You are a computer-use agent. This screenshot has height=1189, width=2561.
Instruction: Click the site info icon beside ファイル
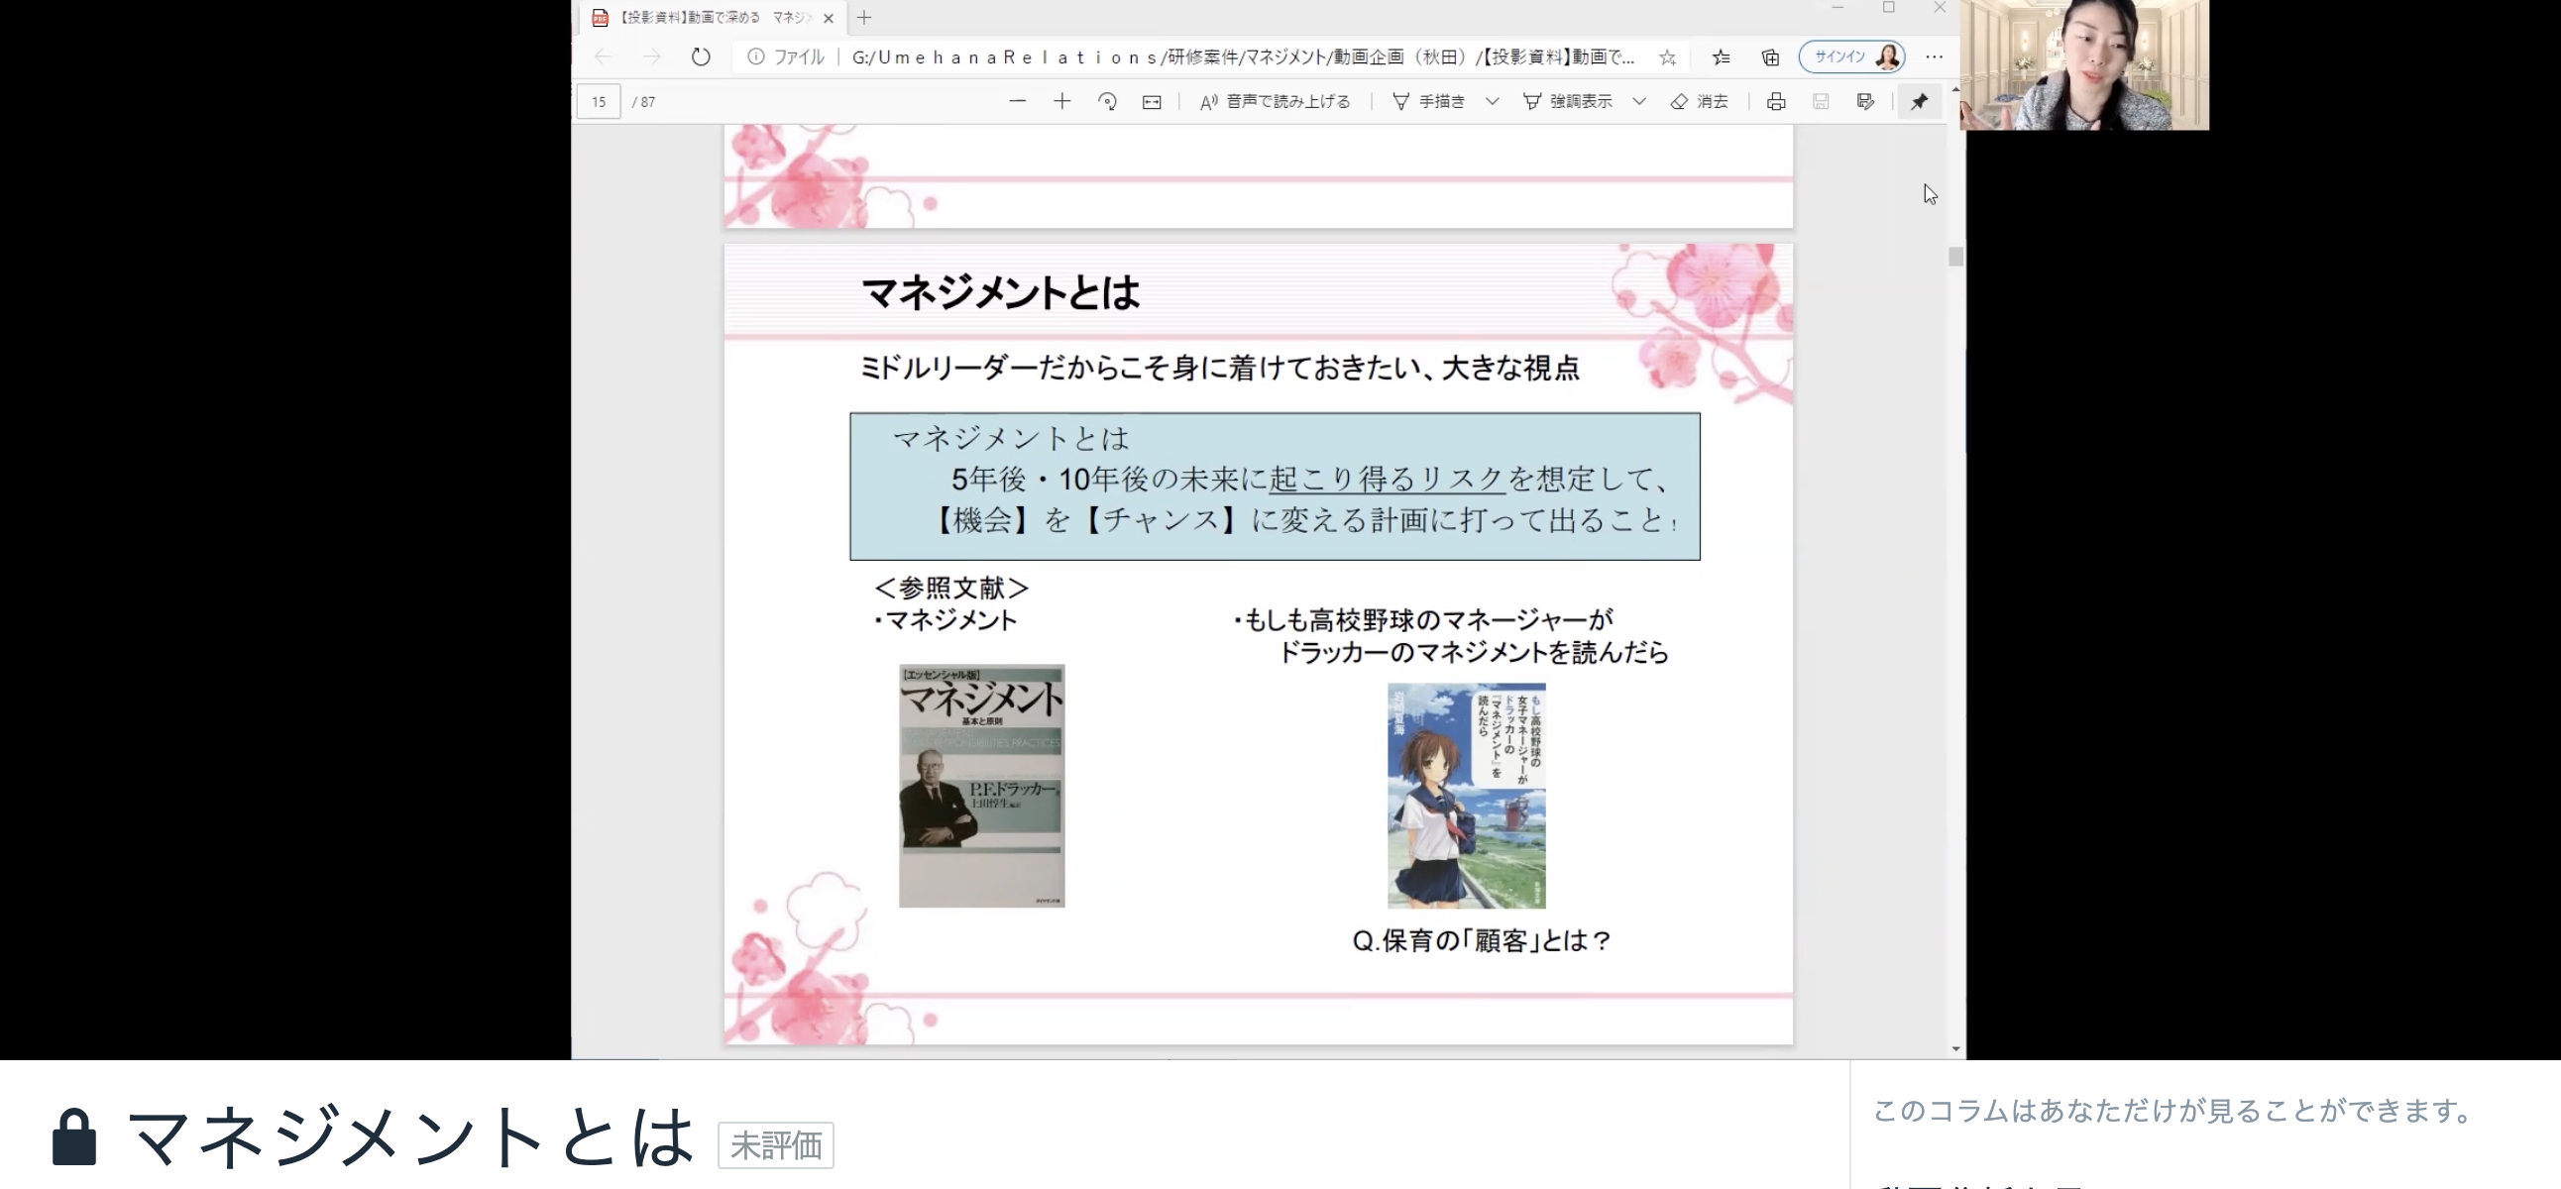pyautogui.click(x=755, y=56)
